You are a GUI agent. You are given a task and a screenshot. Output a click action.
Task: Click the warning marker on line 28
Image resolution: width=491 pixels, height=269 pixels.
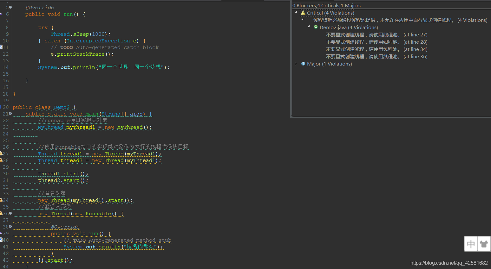(x=1, y=160)
